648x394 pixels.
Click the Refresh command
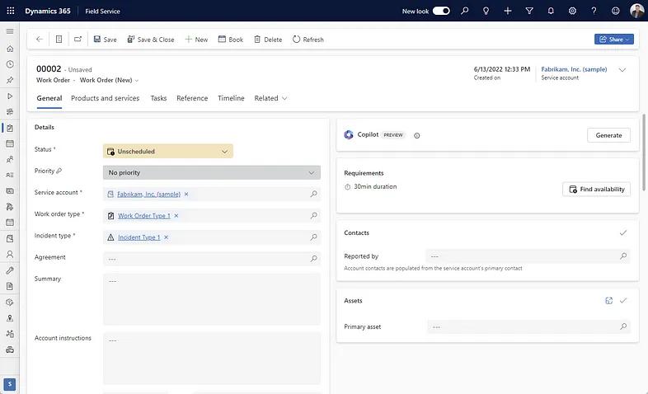tap(308, 40)
